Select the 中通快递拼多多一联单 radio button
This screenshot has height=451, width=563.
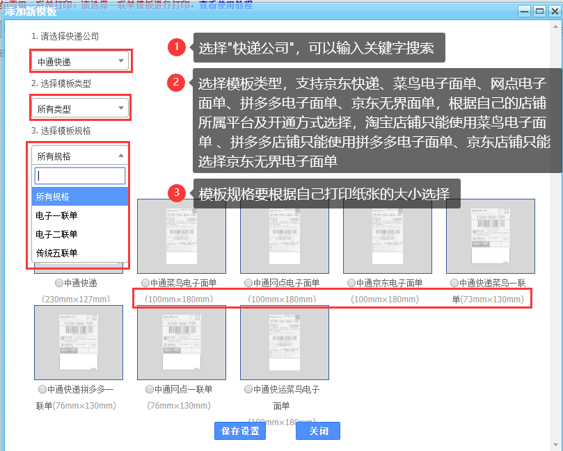click(42, 389)
